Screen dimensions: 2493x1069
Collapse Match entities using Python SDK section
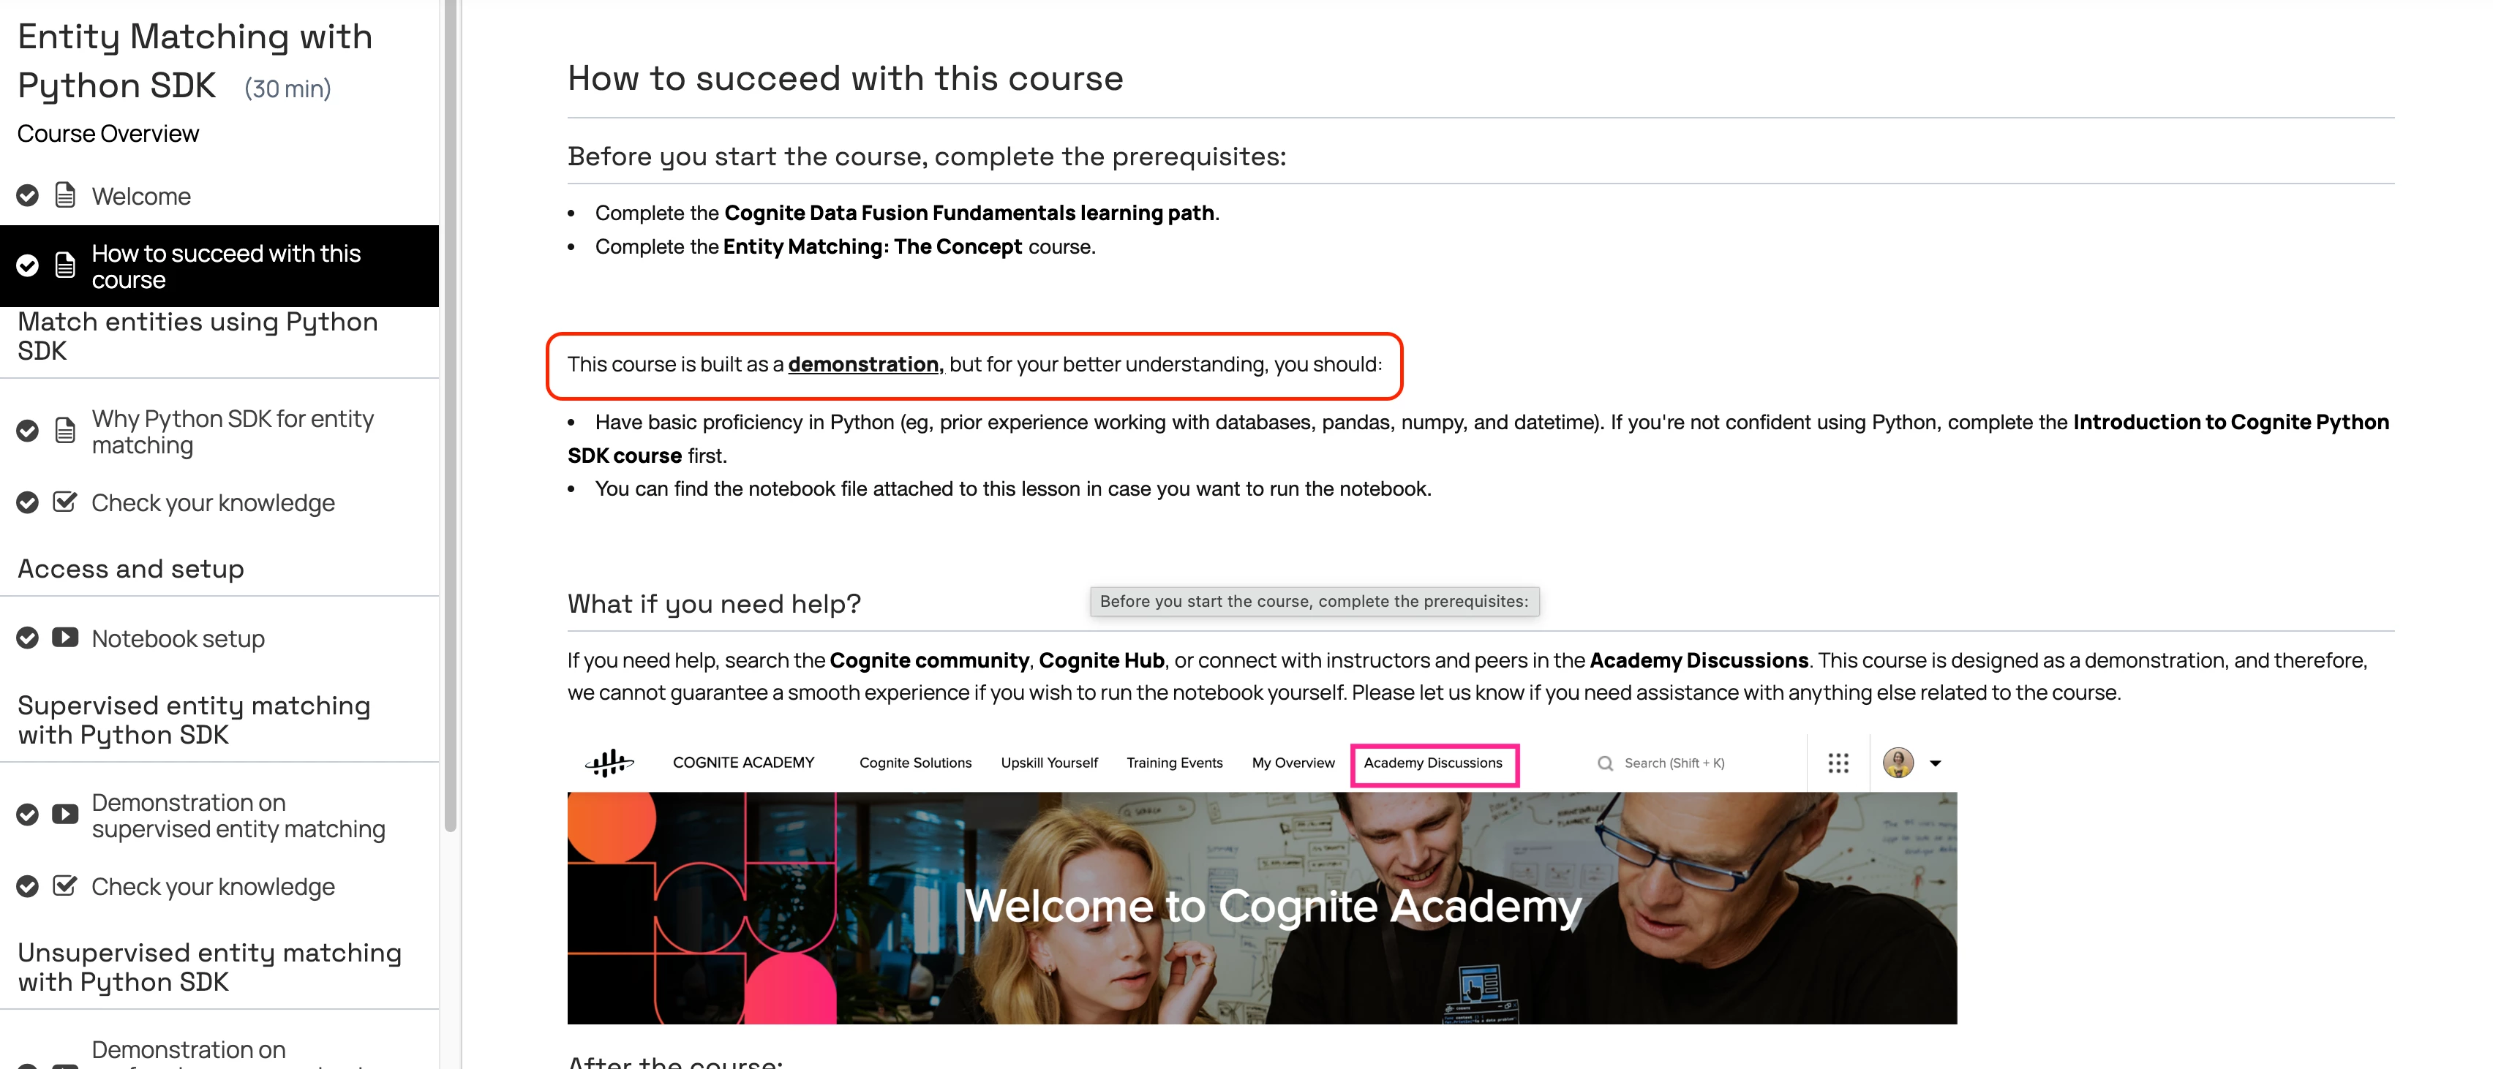[198, 336]
